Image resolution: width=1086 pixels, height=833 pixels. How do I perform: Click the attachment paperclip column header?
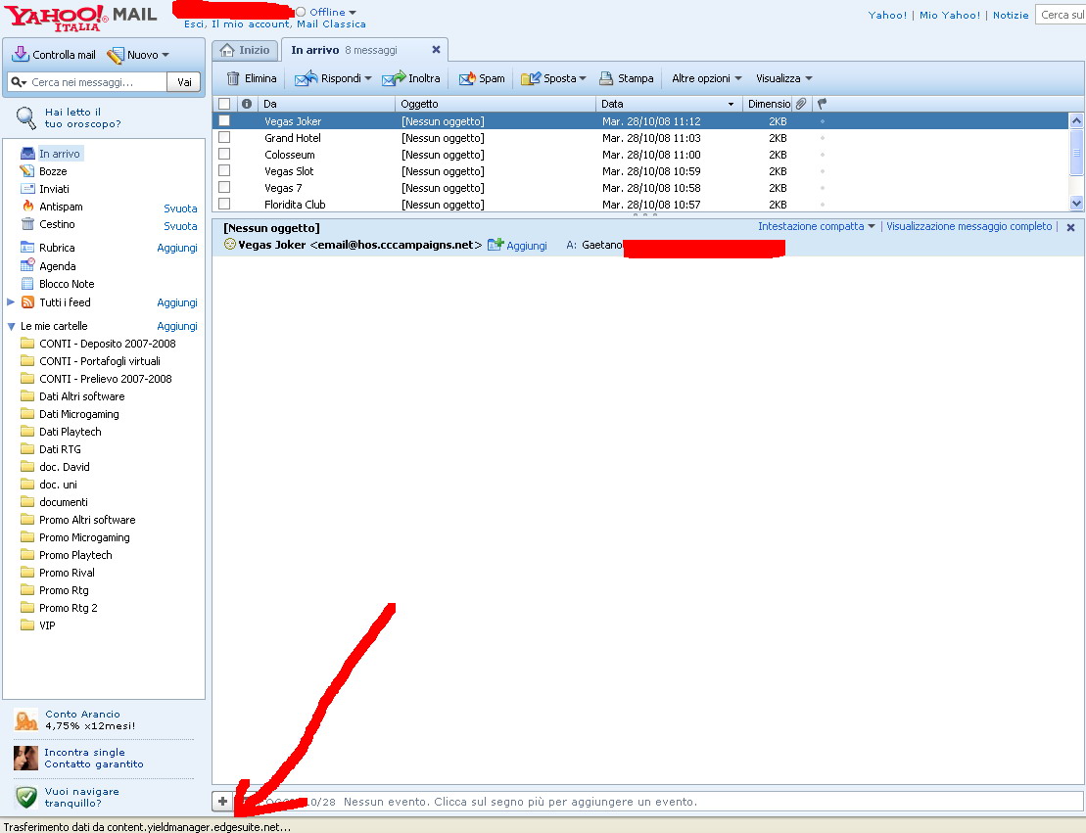801,104
